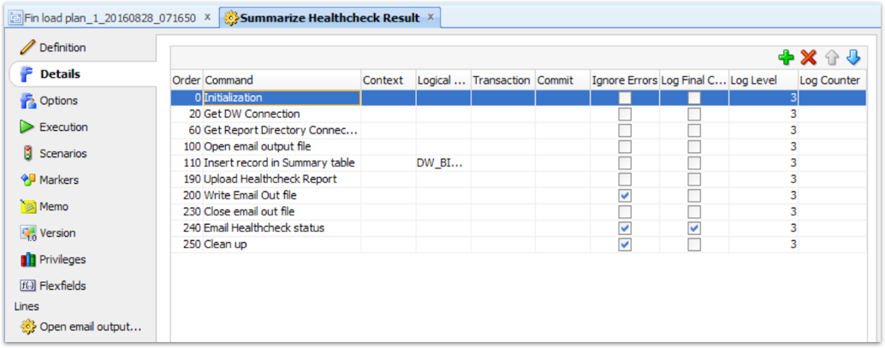
Task: Uncheck Log Final Command for Email Healthcheck status
Action: tap(693, 228)
